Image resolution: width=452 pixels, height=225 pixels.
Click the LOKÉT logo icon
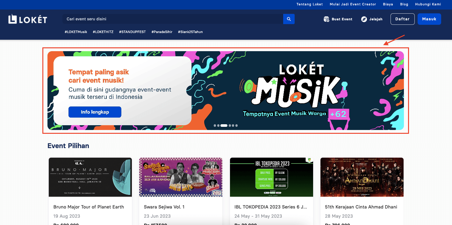[12, 19]
